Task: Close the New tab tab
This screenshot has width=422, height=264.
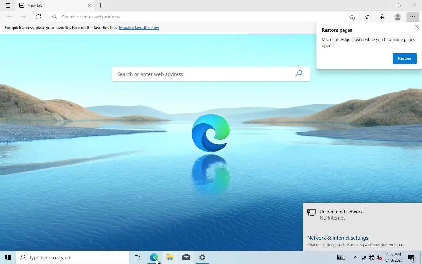Action: 89,5
